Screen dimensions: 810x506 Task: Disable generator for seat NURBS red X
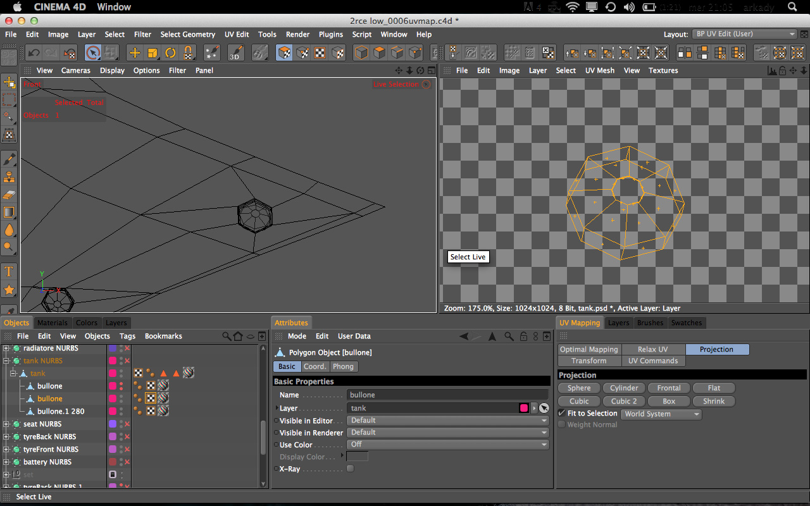(127, 424)
